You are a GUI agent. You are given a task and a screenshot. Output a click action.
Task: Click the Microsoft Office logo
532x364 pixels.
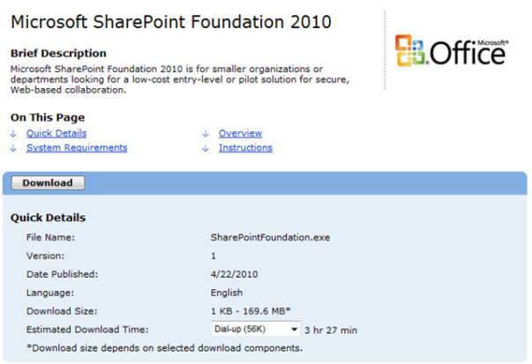451,52
